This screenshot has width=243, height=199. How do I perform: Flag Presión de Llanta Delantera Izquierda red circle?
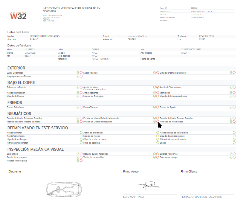(x=158, y=118)
